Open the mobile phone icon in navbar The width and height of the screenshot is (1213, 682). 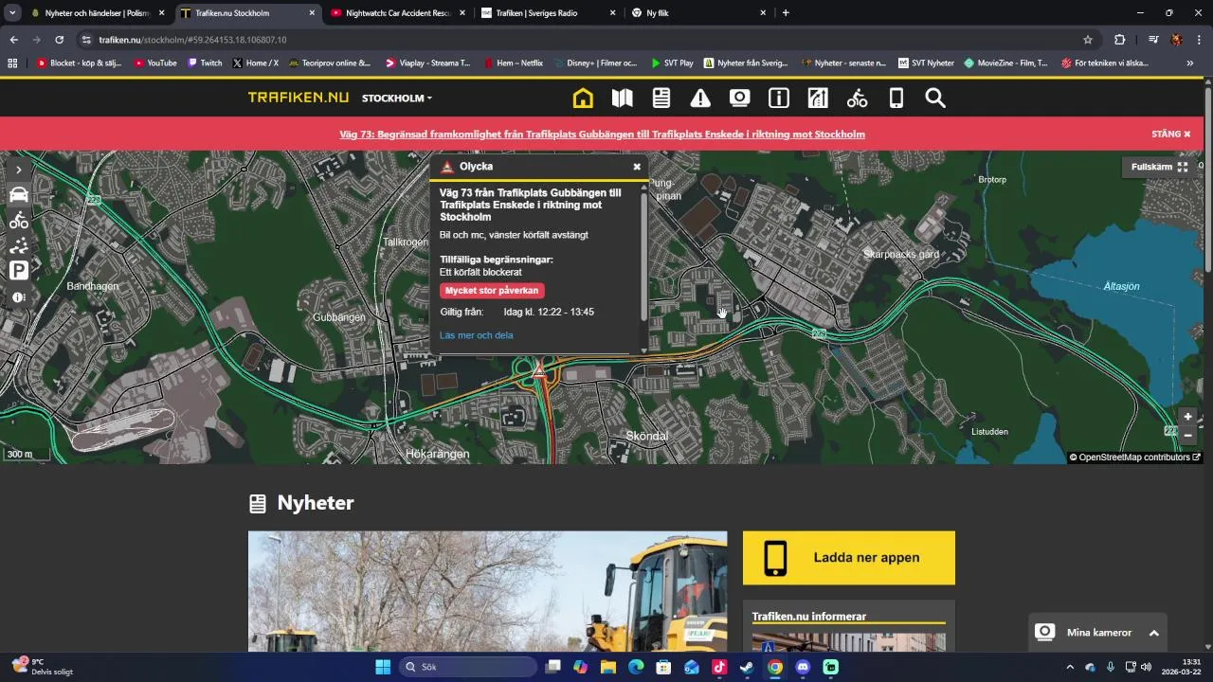(x=896, y=99)
